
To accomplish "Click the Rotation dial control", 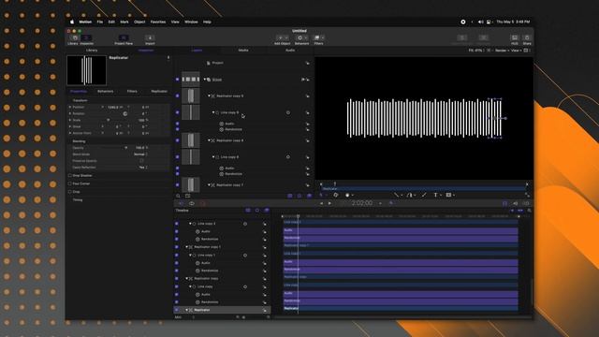I will click(x=124, y=114).
